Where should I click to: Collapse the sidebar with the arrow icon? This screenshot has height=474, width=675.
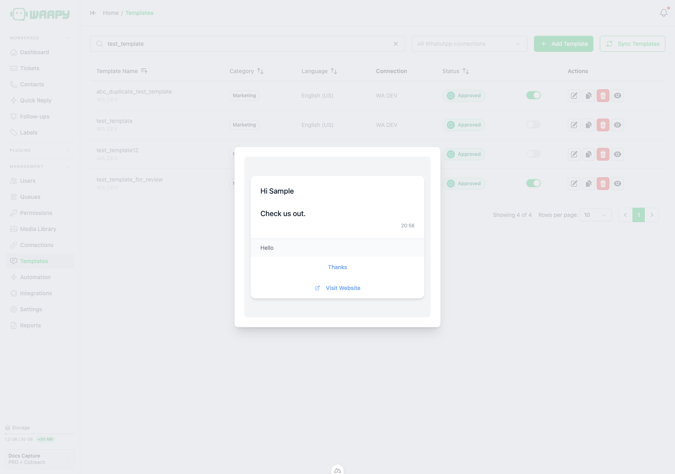pos(93,13)
